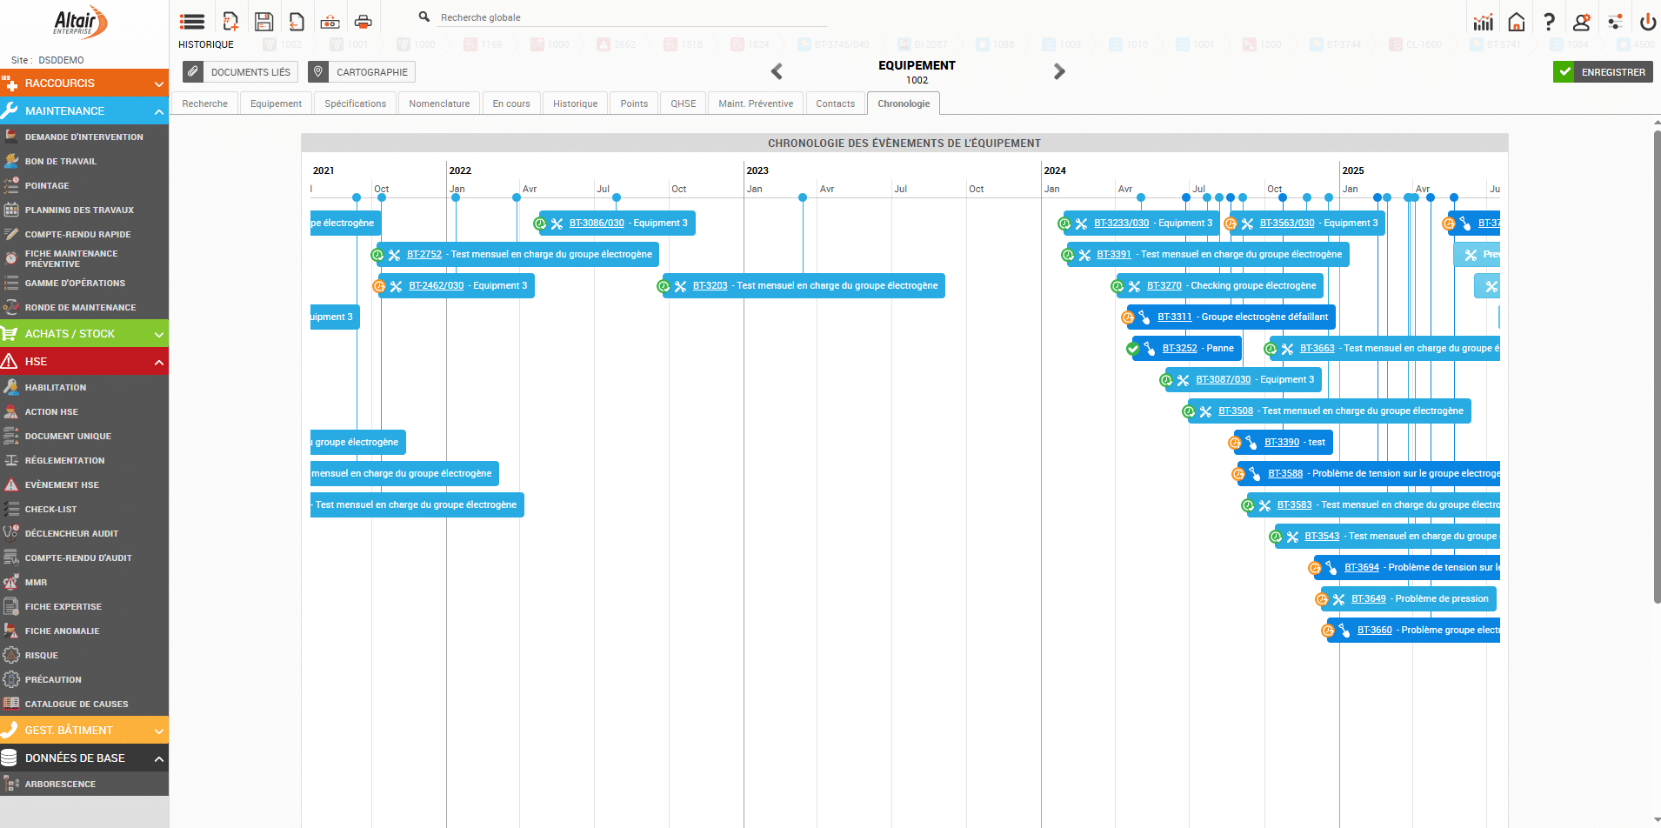Click the DOCUMENTS LIÉS button
The width and height of the screenshot is (1661, 828).
click(240, 72)
